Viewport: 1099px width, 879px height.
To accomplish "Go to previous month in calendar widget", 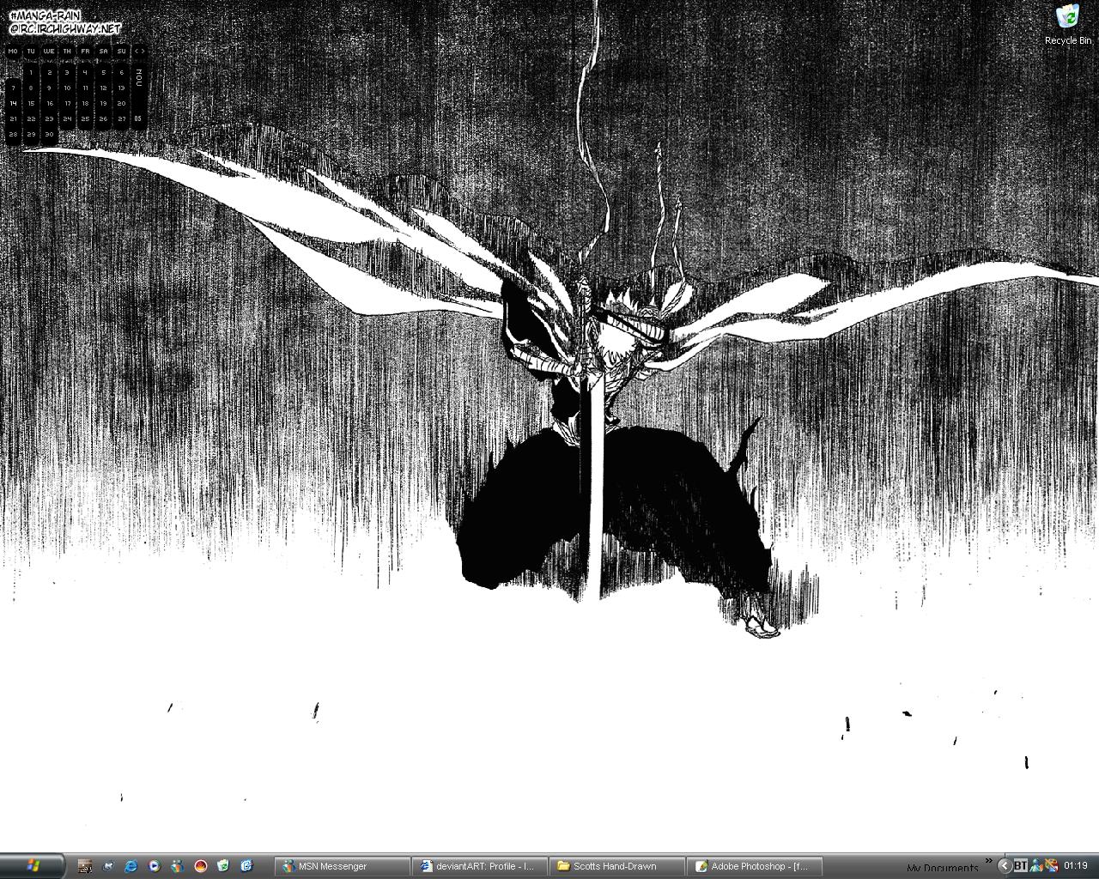I will 136,51.
